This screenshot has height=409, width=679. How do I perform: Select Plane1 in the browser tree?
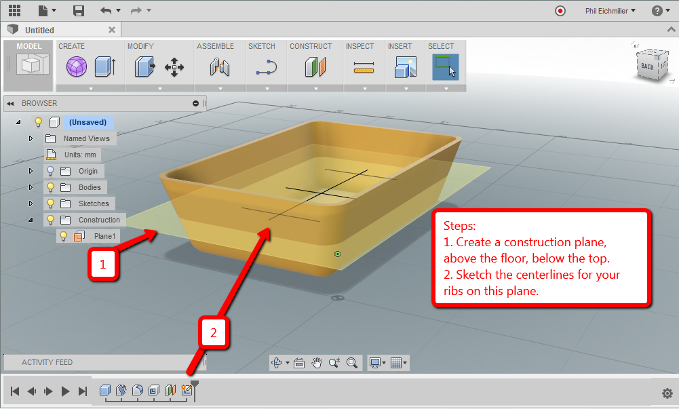104,236
